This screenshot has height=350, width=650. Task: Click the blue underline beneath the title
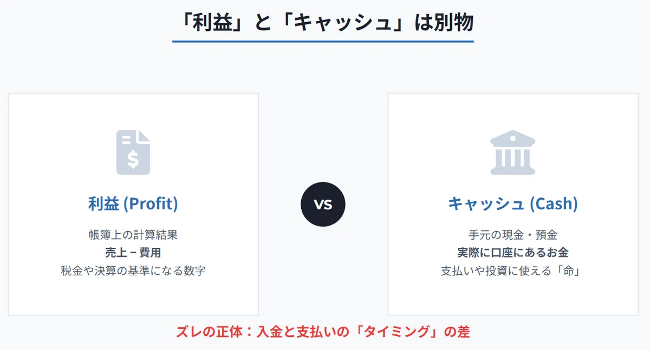(x=323, y=41)
